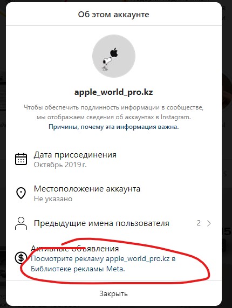
Task: Click the Snoopy Apple profile picture
Action: tap(114, 56)
